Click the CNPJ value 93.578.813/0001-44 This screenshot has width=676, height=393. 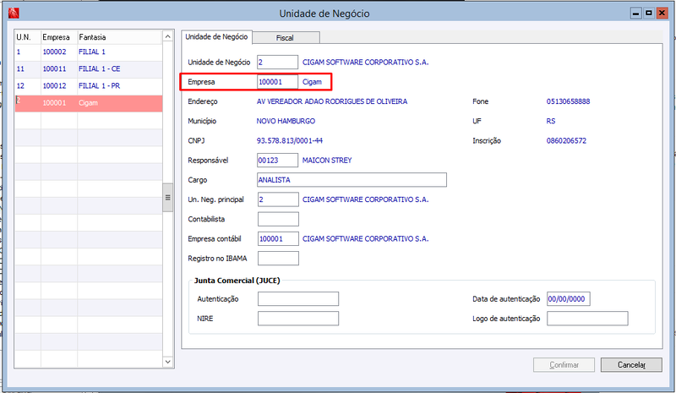pyautogui.click(x=290, y=141)
